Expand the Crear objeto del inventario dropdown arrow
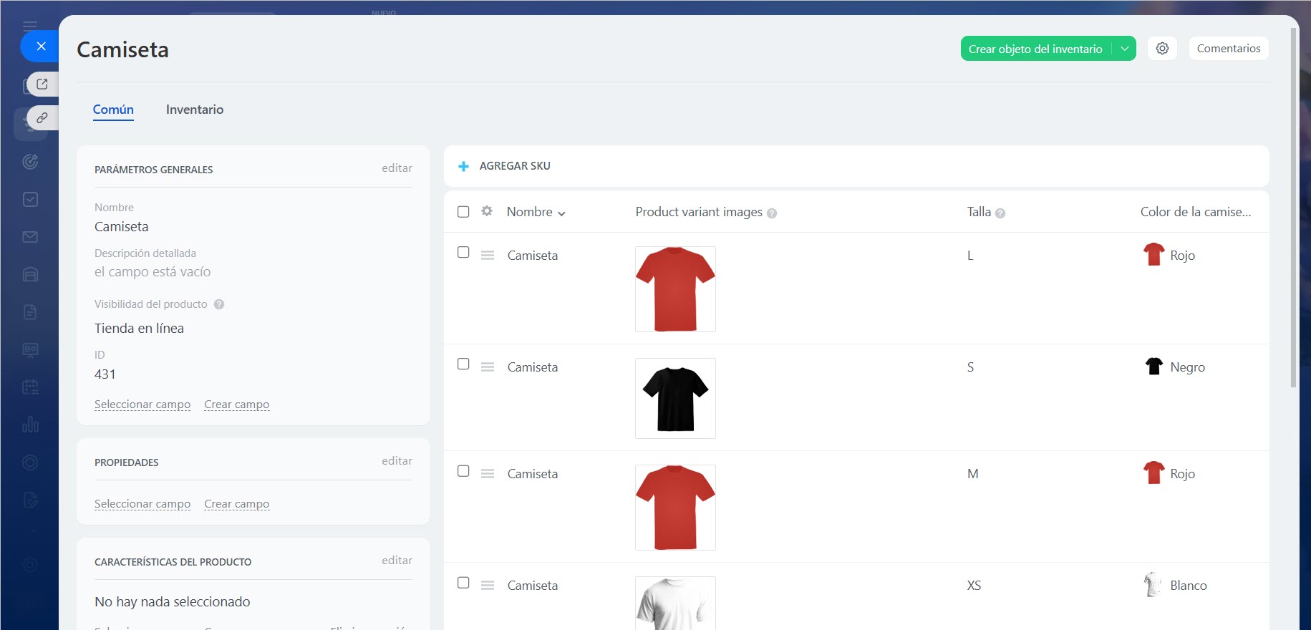1311x630 pixels. click(1124, 49)
